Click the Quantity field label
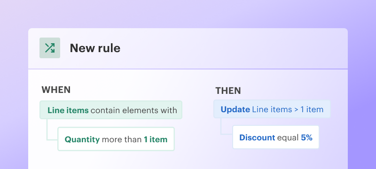 [x=82, y=139]
